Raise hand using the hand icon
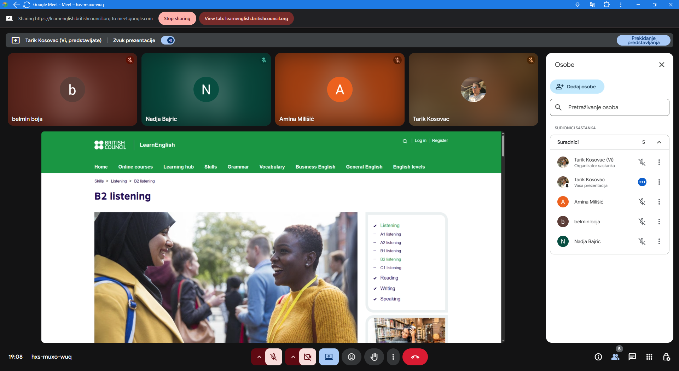Screen dimensions: 679x371 pos(374,357)
